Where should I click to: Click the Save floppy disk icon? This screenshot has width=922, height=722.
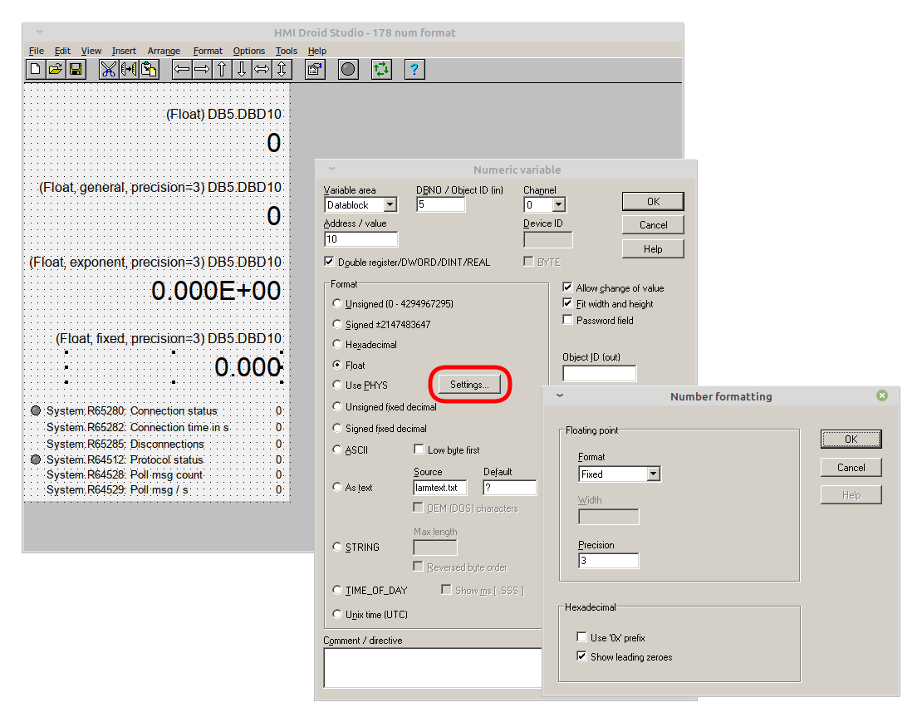76,70
